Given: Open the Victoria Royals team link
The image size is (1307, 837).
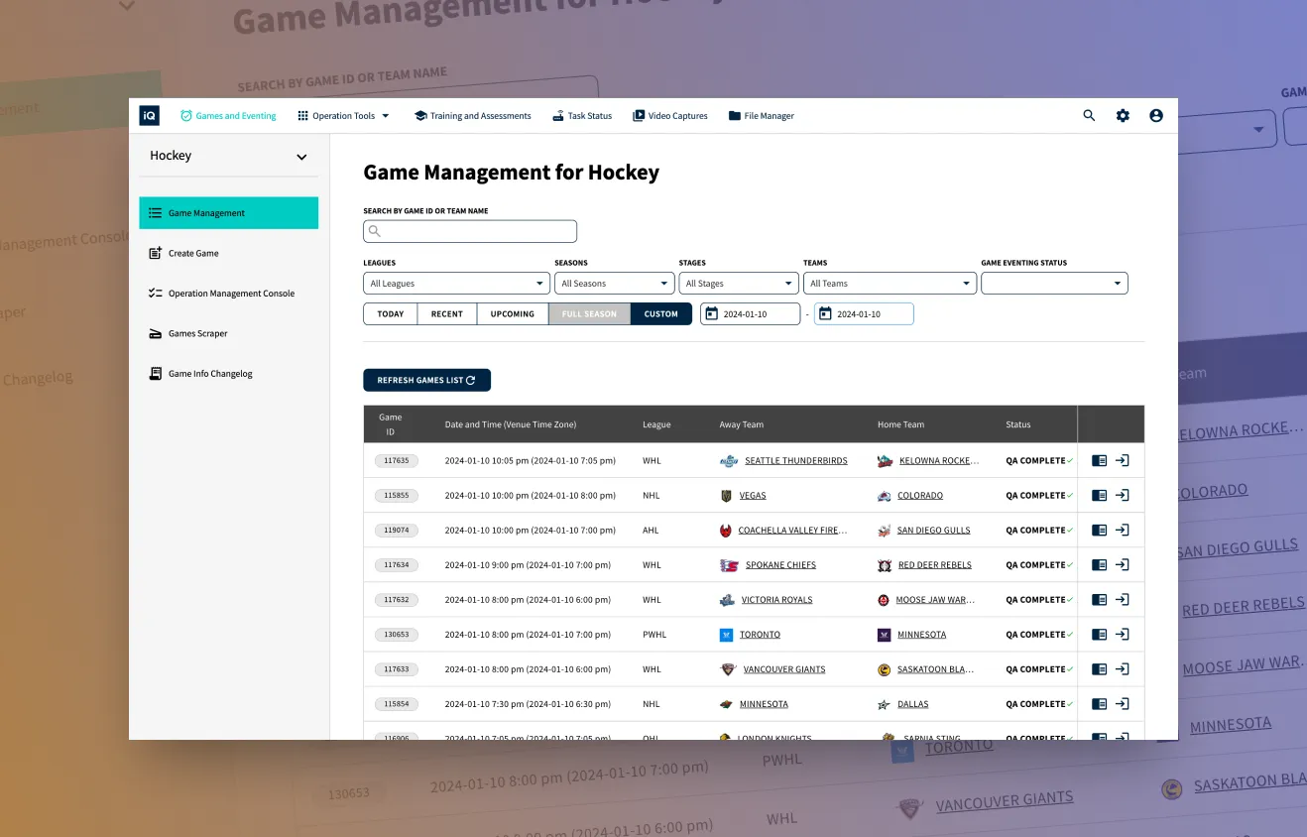Looking at the screenshot, I should (776, 600).
